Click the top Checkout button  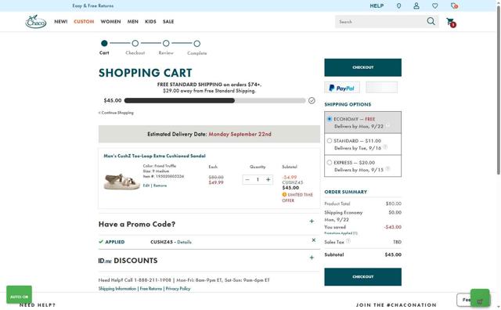[363, 67]
